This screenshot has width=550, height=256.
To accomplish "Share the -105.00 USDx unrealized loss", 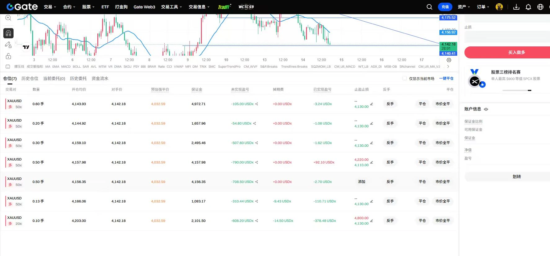I will tap(257, 104).
